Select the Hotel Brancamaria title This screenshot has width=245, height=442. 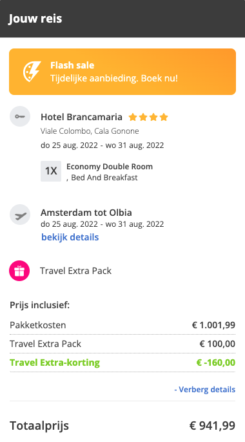pos(82,117)
